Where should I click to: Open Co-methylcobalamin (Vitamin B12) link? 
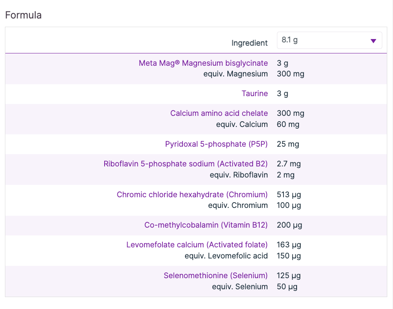tap(206, 225)
